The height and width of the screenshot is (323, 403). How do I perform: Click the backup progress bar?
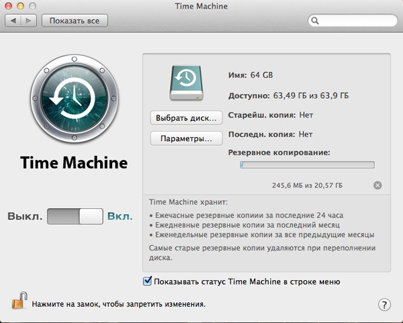(x=307, y=165)
